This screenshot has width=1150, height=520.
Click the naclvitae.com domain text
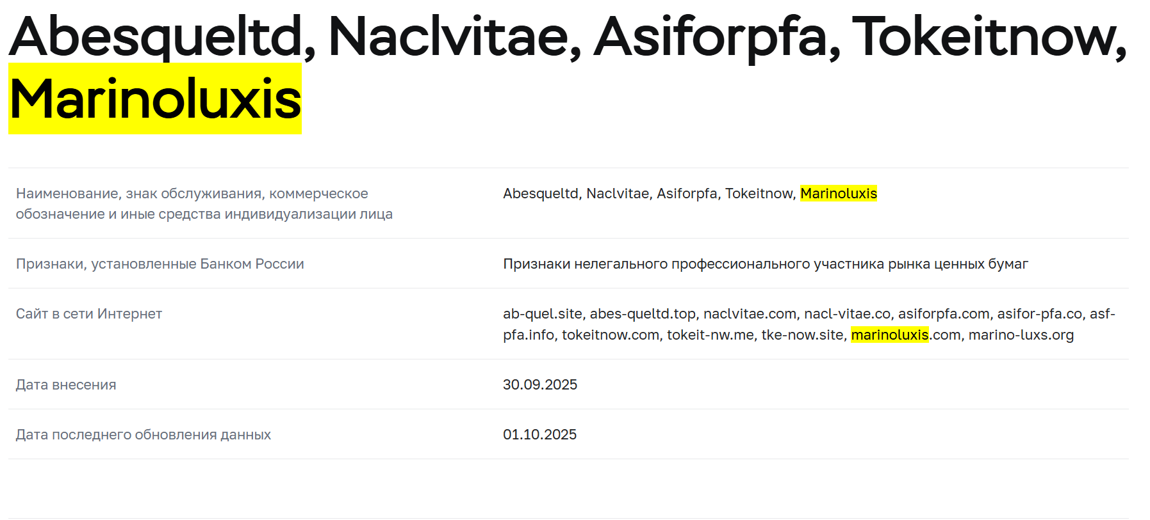[750, 314]
